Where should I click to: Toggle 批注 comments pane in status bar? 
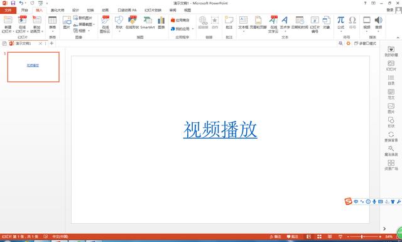[293, 236]
